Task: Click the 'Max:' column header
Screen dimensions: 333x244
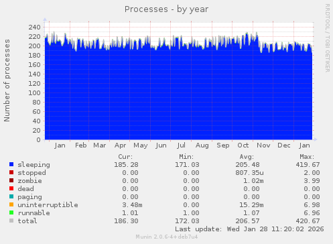Action: (x=307, y=157)
